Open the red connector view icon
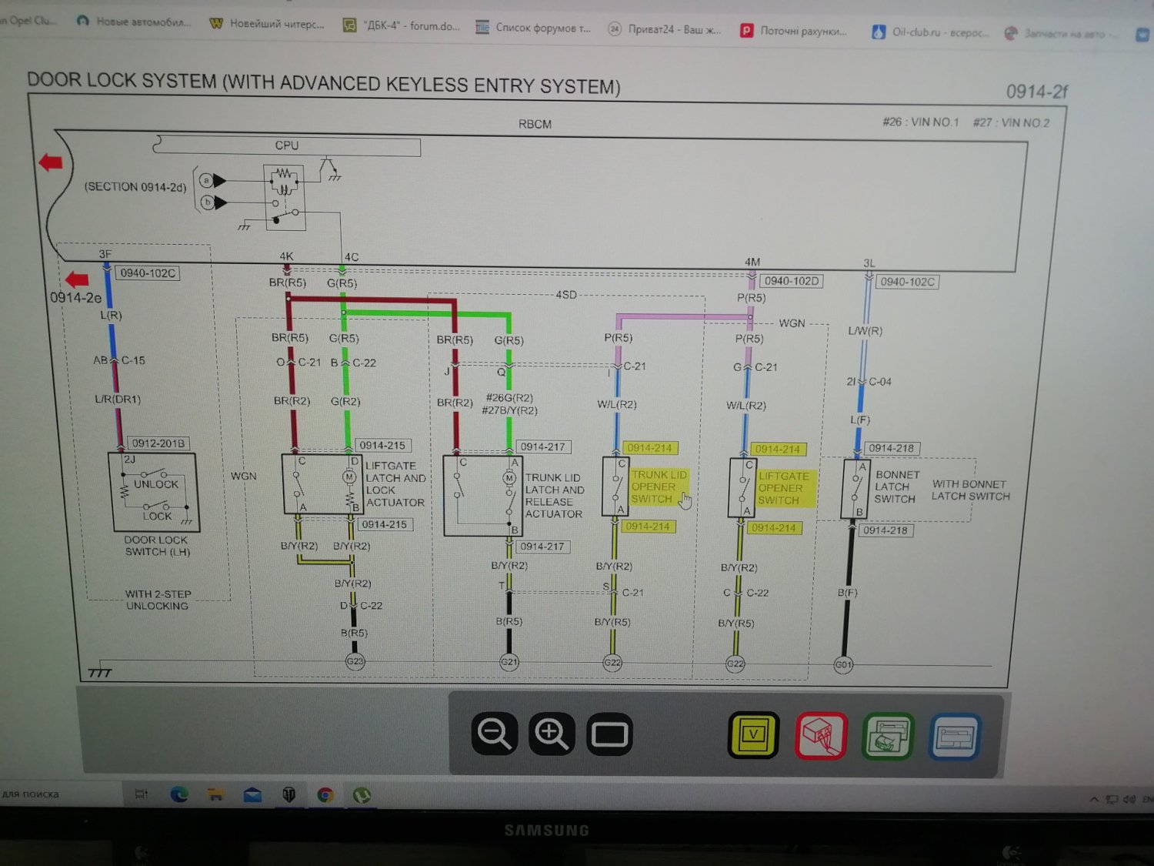This screenshot has width=1154, height=866. [821, 736]
